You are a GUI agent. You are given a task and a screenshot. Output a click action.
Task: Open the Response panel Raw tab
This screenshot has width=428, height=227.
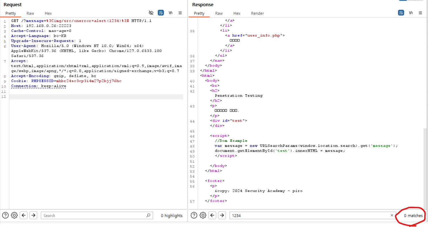pos(219,13)
